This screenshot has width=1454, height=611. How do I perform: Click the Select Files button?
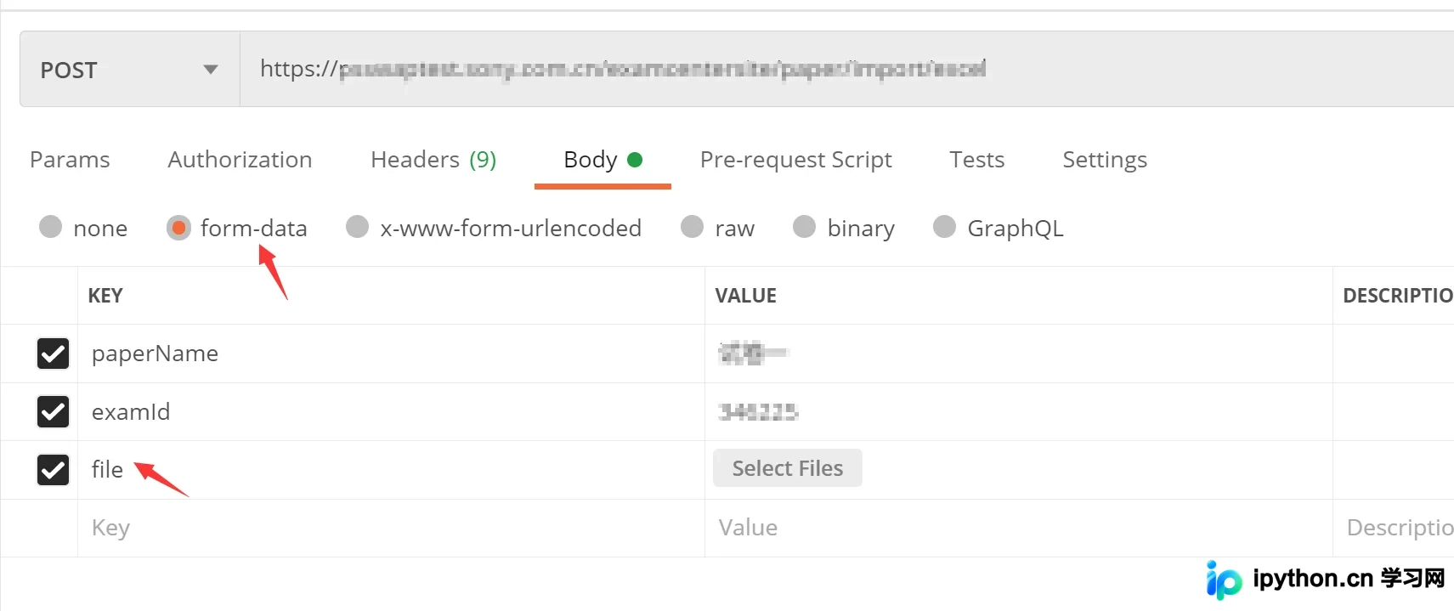click(787, 468)
